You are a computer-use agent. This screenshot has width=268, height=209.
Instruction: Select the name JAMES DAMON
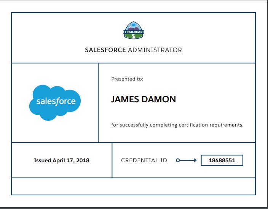pyautogui.click(x=144, y=99)
